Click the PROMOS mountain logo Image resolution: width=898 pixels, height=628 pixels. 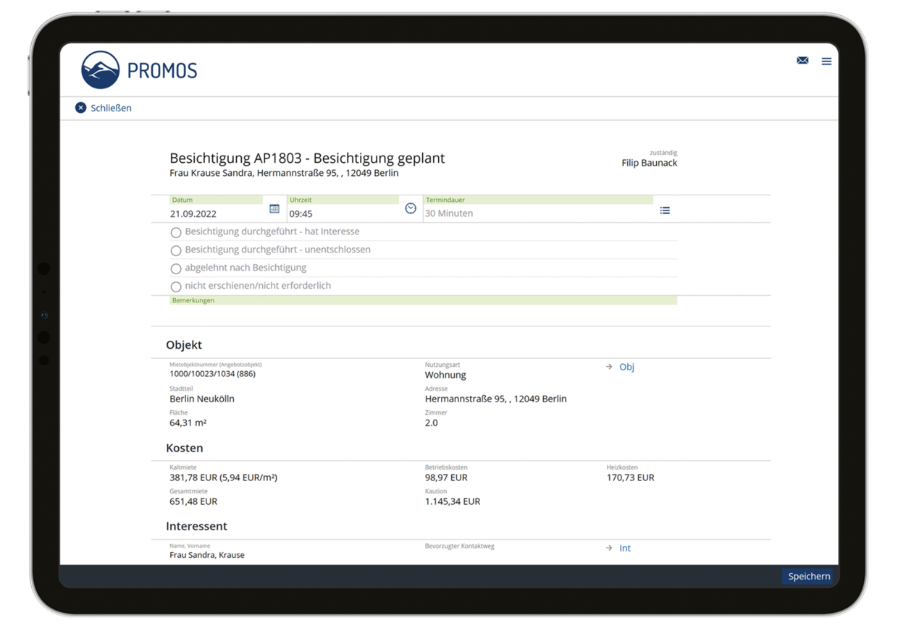(x=101, y=70)
